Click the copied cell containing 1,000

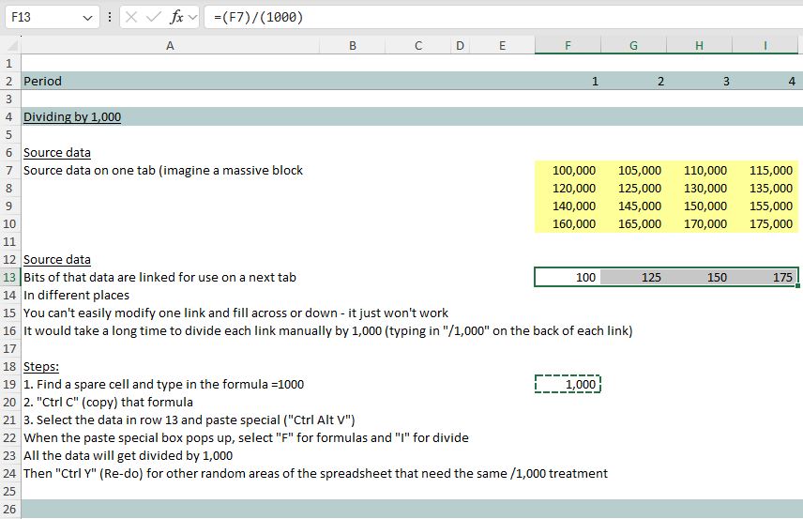[568, 384]
